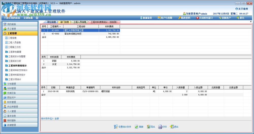Open 用户与权限 settings
Image resolution: width=254 pixels, height=134 pixels.
pyautogui.click(x=165, y=18)
